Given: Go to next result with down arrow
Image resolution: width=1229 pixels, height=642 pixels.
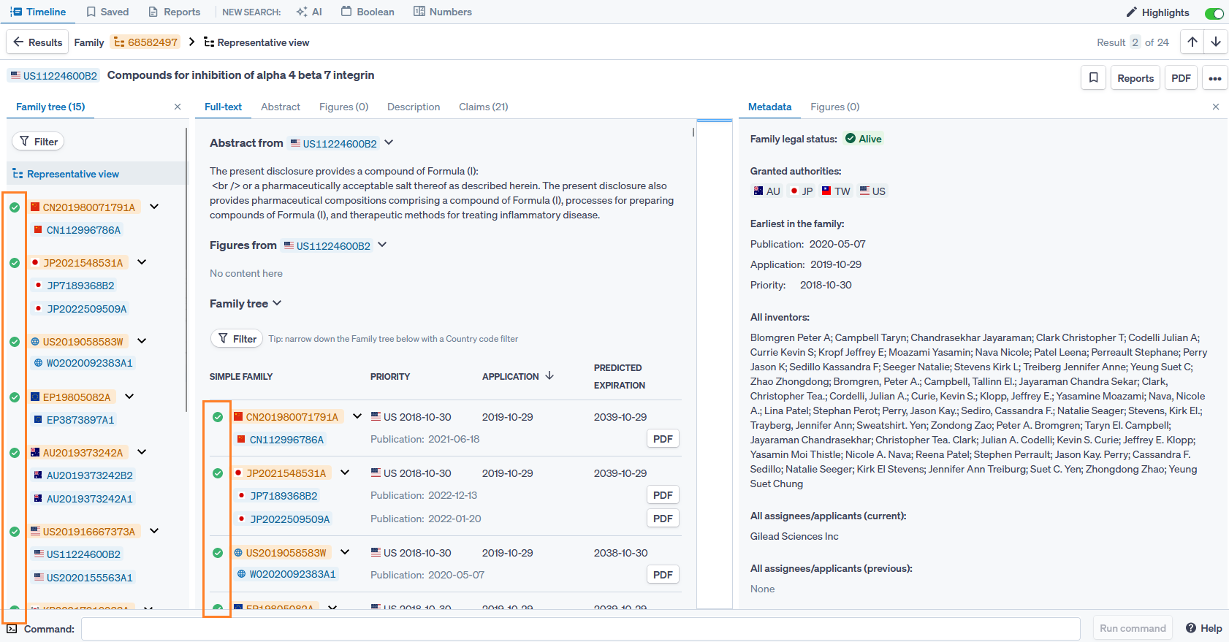Looking at the screenshot, I should pyautogui.click(x=1216, y=42).
